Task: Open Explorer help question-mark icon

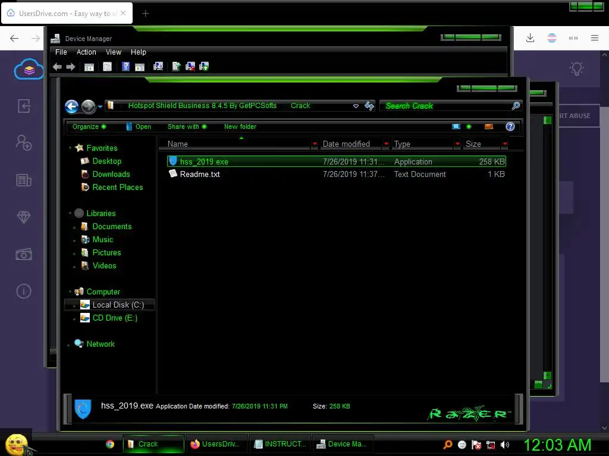Action: pyautogui.click(x=510, y=126)
